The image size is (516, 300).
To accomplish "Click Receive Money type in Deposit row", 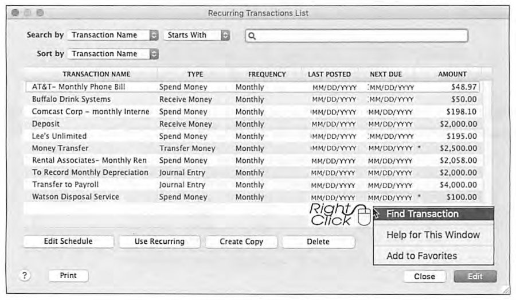I will pos(186,124).
